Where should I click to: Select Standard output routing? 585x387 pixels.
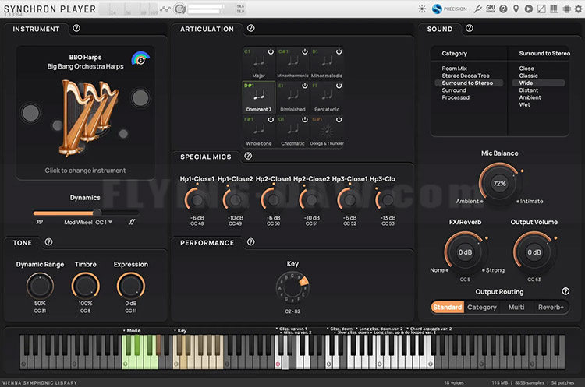pos(448,308)
